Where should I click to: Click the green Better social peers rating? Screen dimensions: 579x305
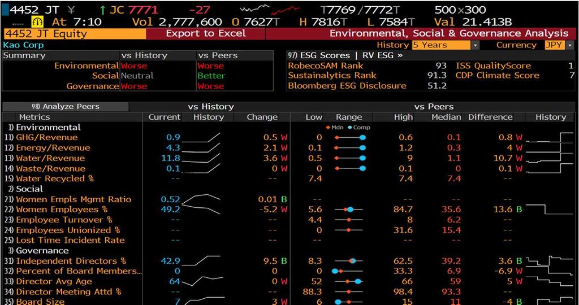(x=211, y=76)
